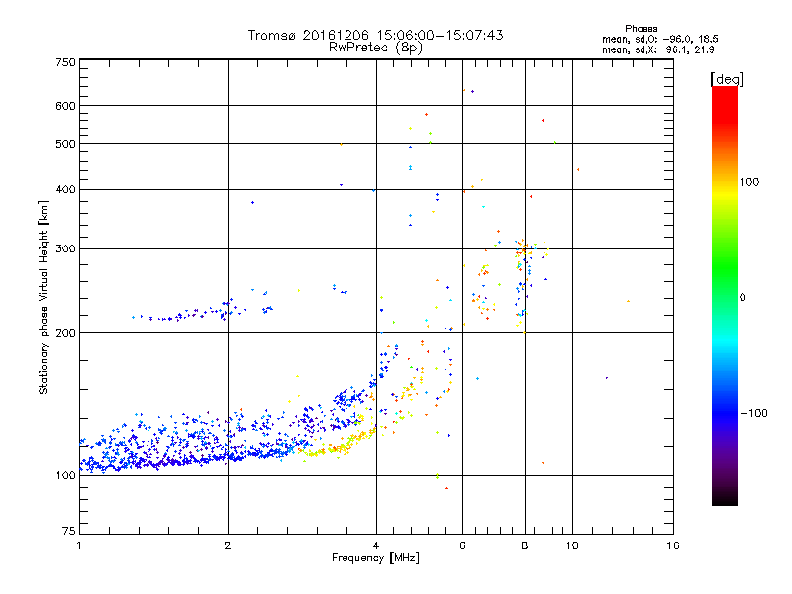
Task: Click the '[deg]' colorbar unit label
Action: coord(727,80)
